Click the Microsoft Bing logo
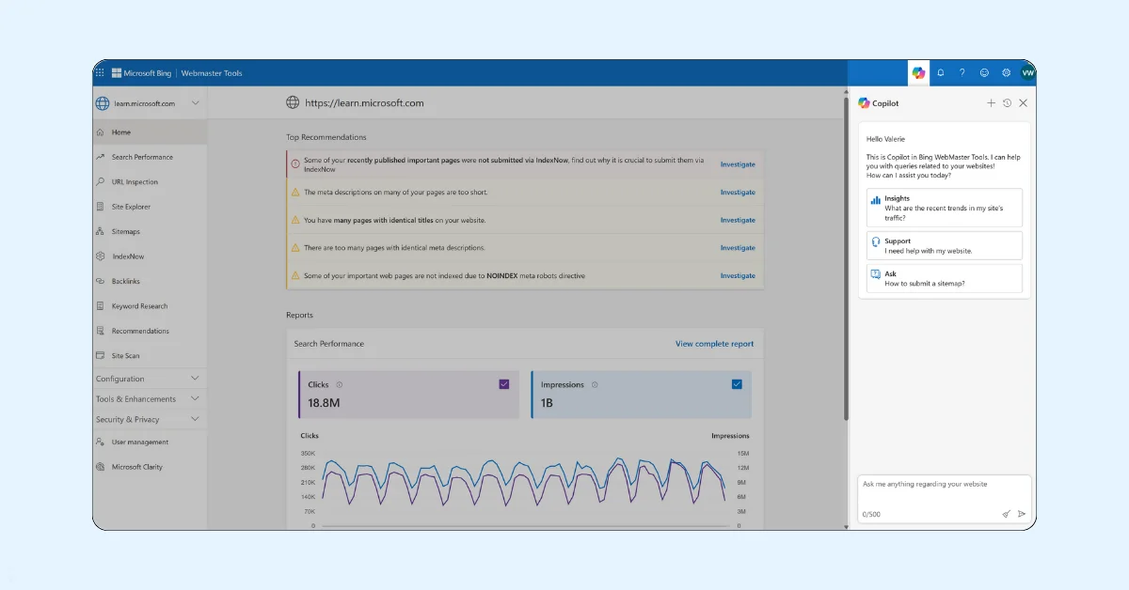This screenshot has width=1129, height=590. [x=140, y=73]
